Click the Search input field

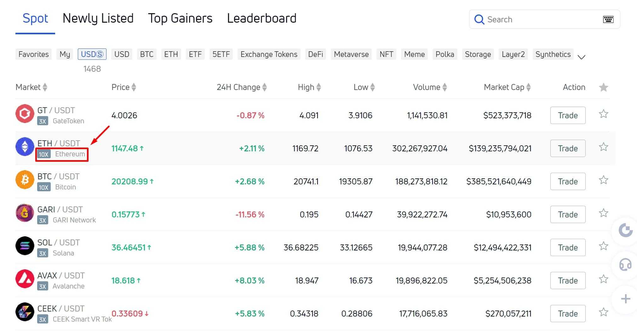coord(542,20)
